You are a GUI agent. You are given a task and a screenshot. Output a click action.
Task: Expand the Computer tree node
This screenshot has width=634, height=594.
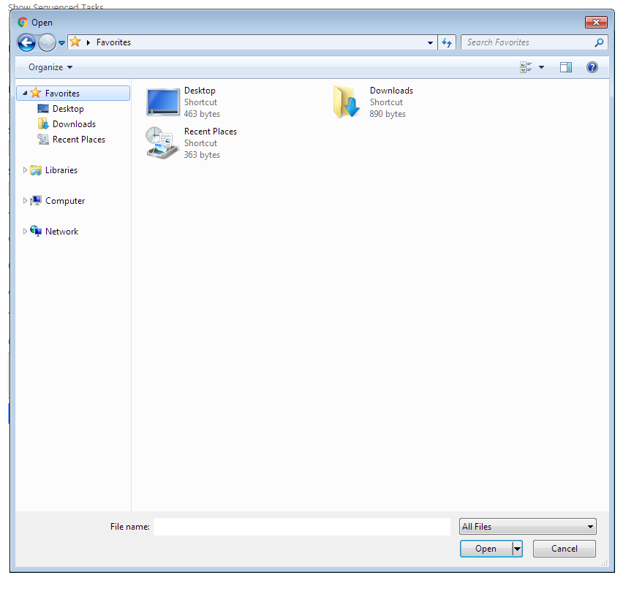click(26, 201)
